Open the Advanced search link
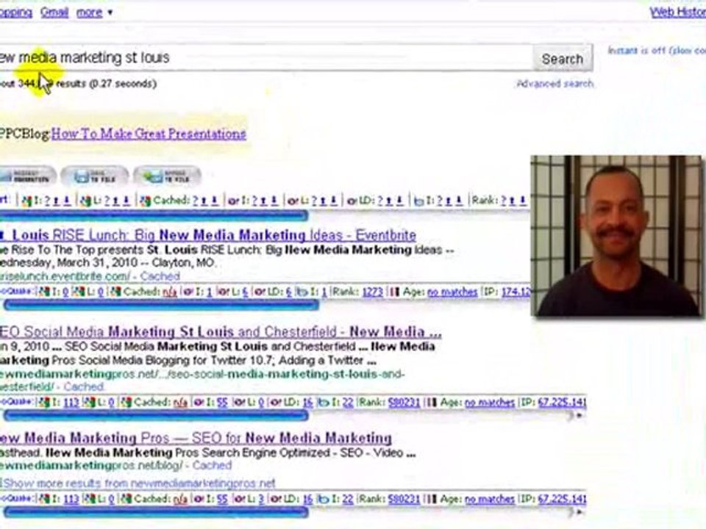This screenshot has height=529, width=706. (555, 84)
